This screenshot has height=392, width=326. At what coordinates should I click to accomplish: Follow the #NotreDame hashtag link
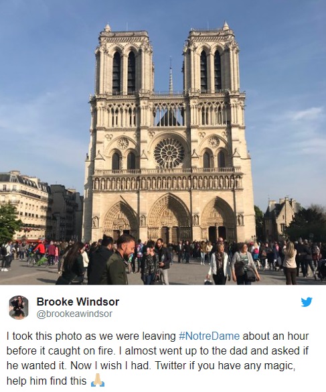[210, 336]
